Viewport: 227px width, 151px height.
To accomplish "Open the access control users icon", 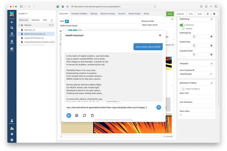I will [x=12, y=128].
